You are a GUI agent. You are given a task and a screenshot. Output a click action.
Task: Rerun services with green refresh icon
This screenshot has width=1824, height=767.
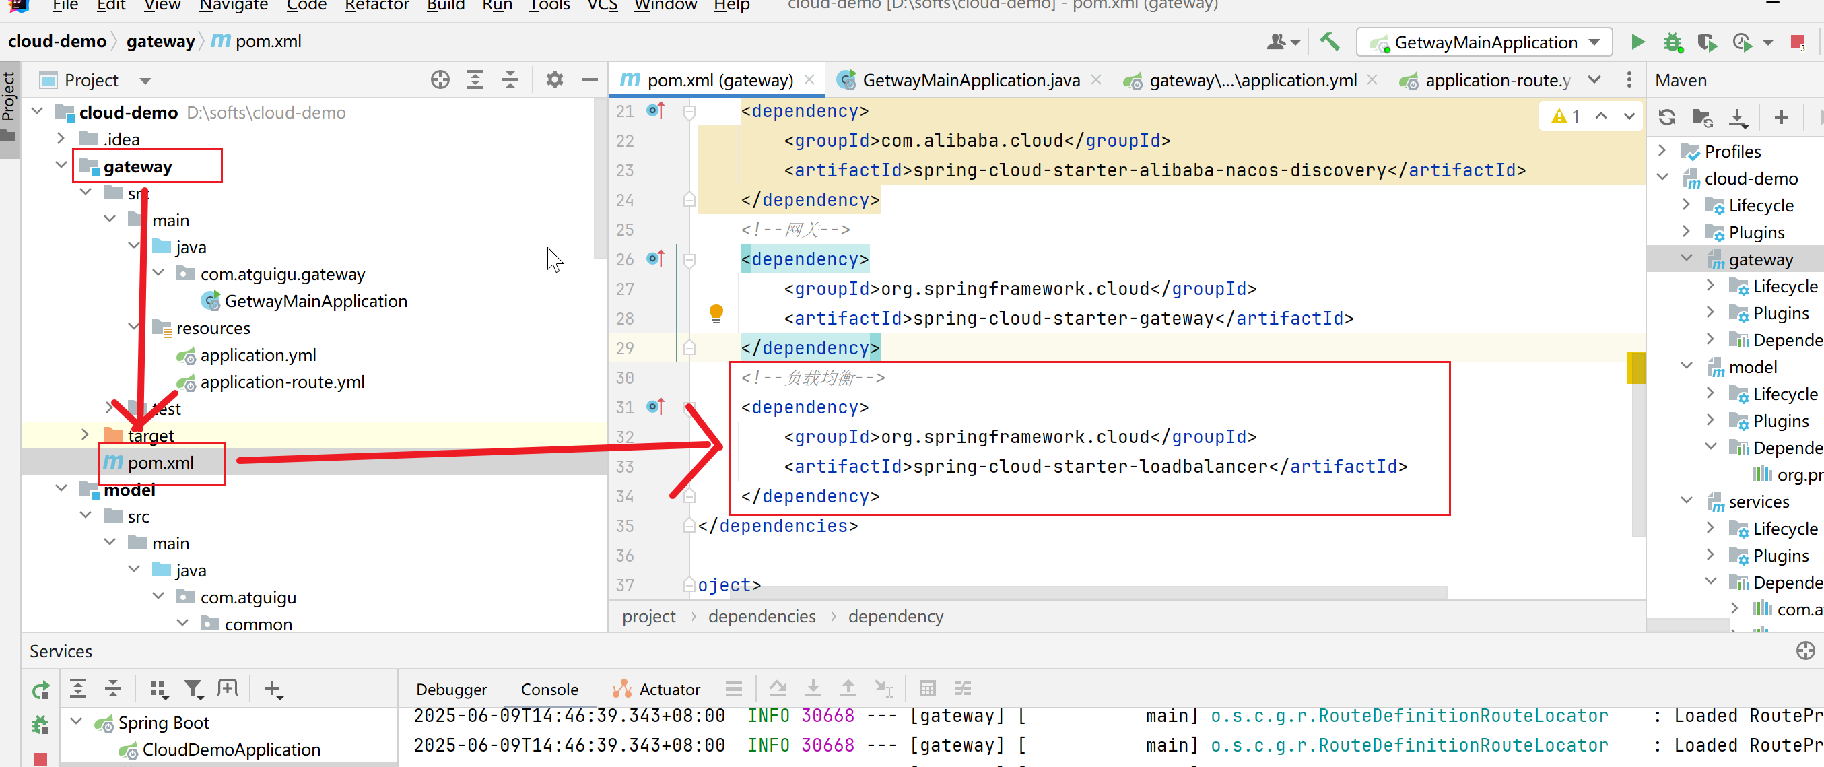pyautogui.click(x=41, y=689)
